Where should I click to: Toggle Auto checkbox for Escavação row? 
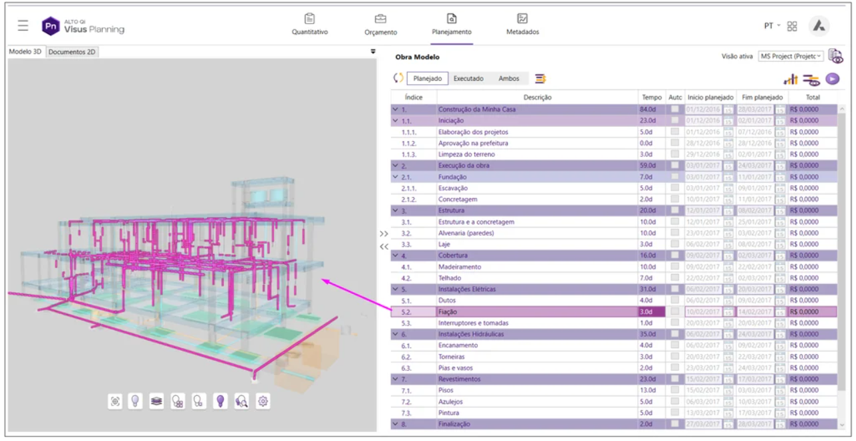(675, 188)
